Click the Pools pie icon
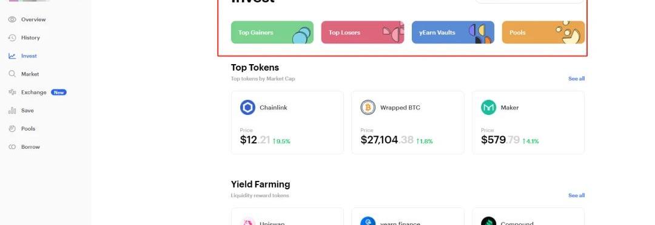The height and width of the screenshot is (225, 655). 12,129
